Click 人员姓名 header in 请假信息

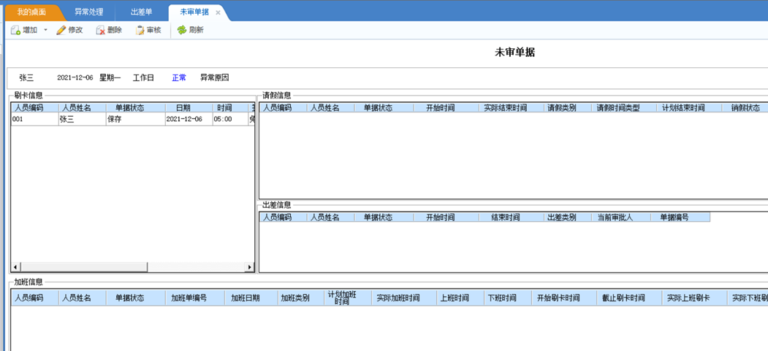[330, 108]
